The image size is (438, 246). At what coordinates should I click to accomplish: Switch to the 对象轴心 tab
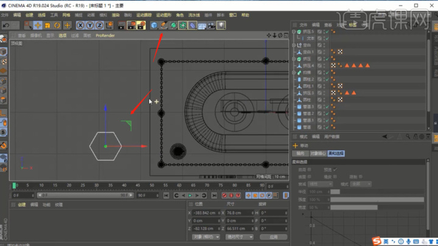pos(318,153)
